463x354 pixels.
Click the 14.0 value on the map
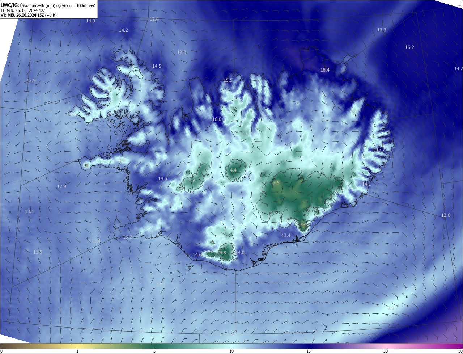tap(90, 21)
